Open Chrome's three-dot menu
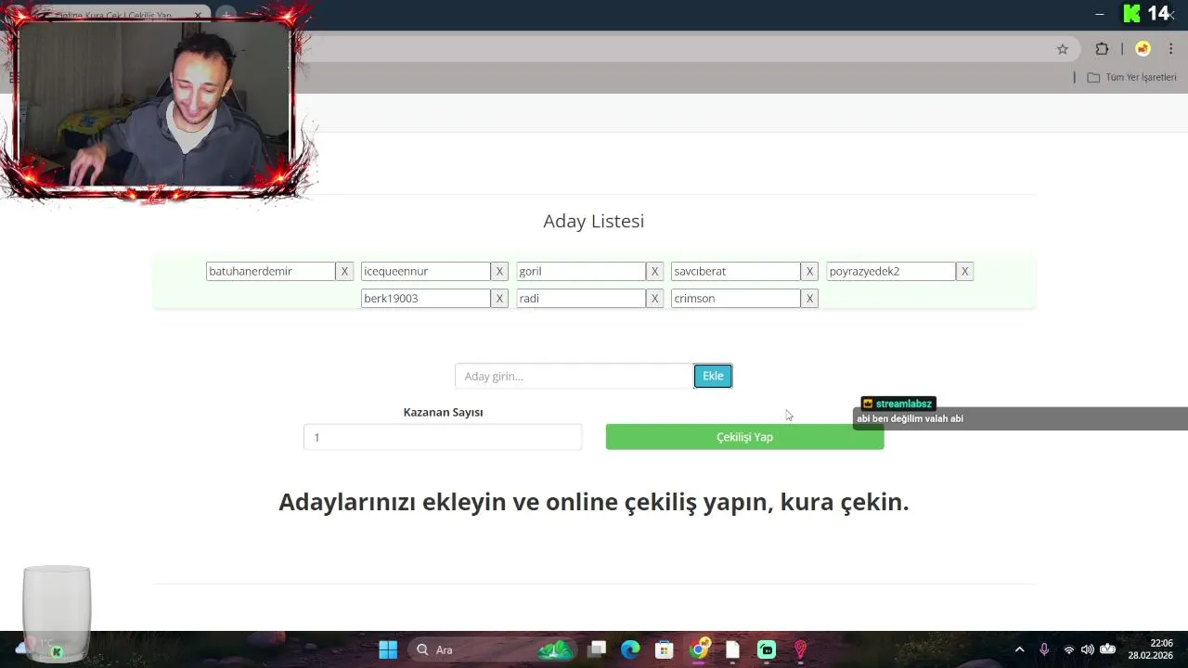 (x=1171, y=49)
